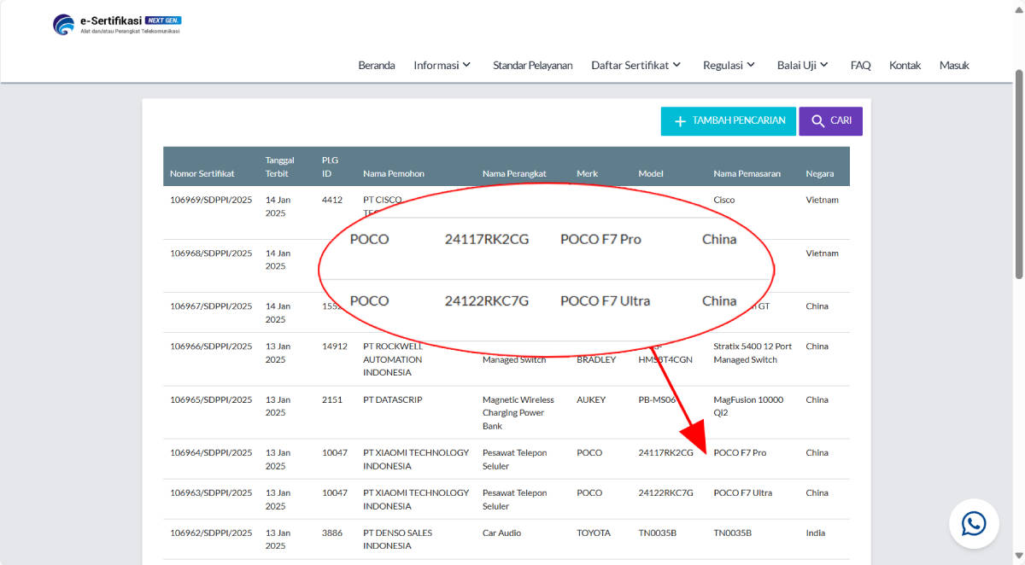Click POCO F7 Pro marketing name

pos(740,452)
